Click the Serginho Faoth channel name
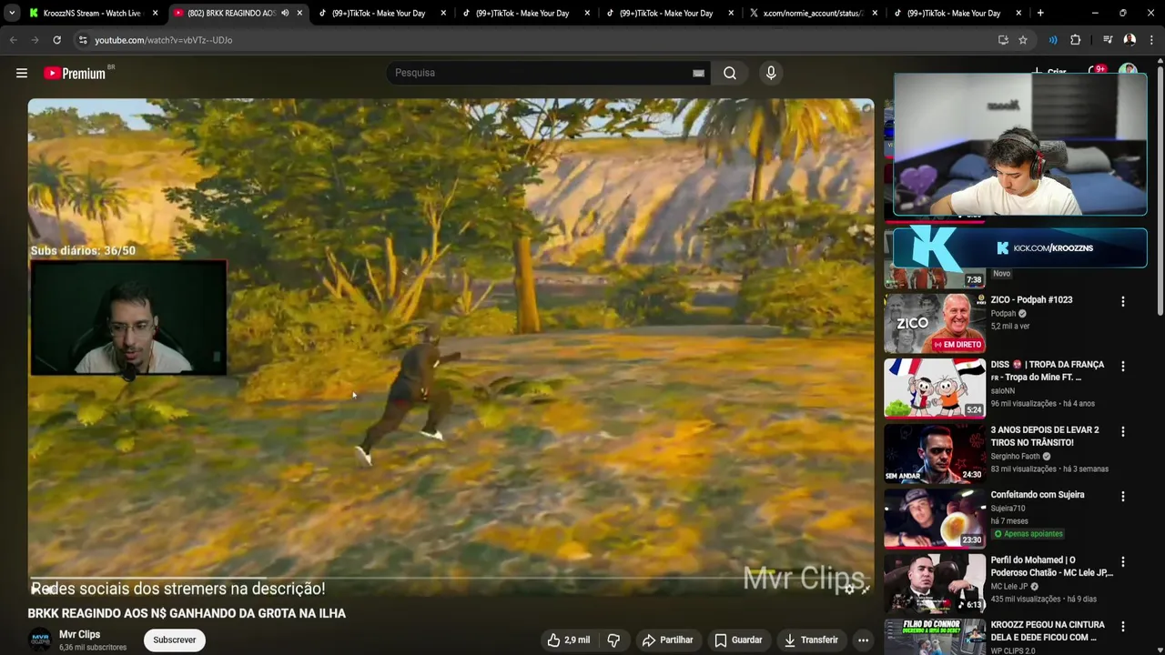Screen dimensions: 1165x655 (x=1015, y=456)
